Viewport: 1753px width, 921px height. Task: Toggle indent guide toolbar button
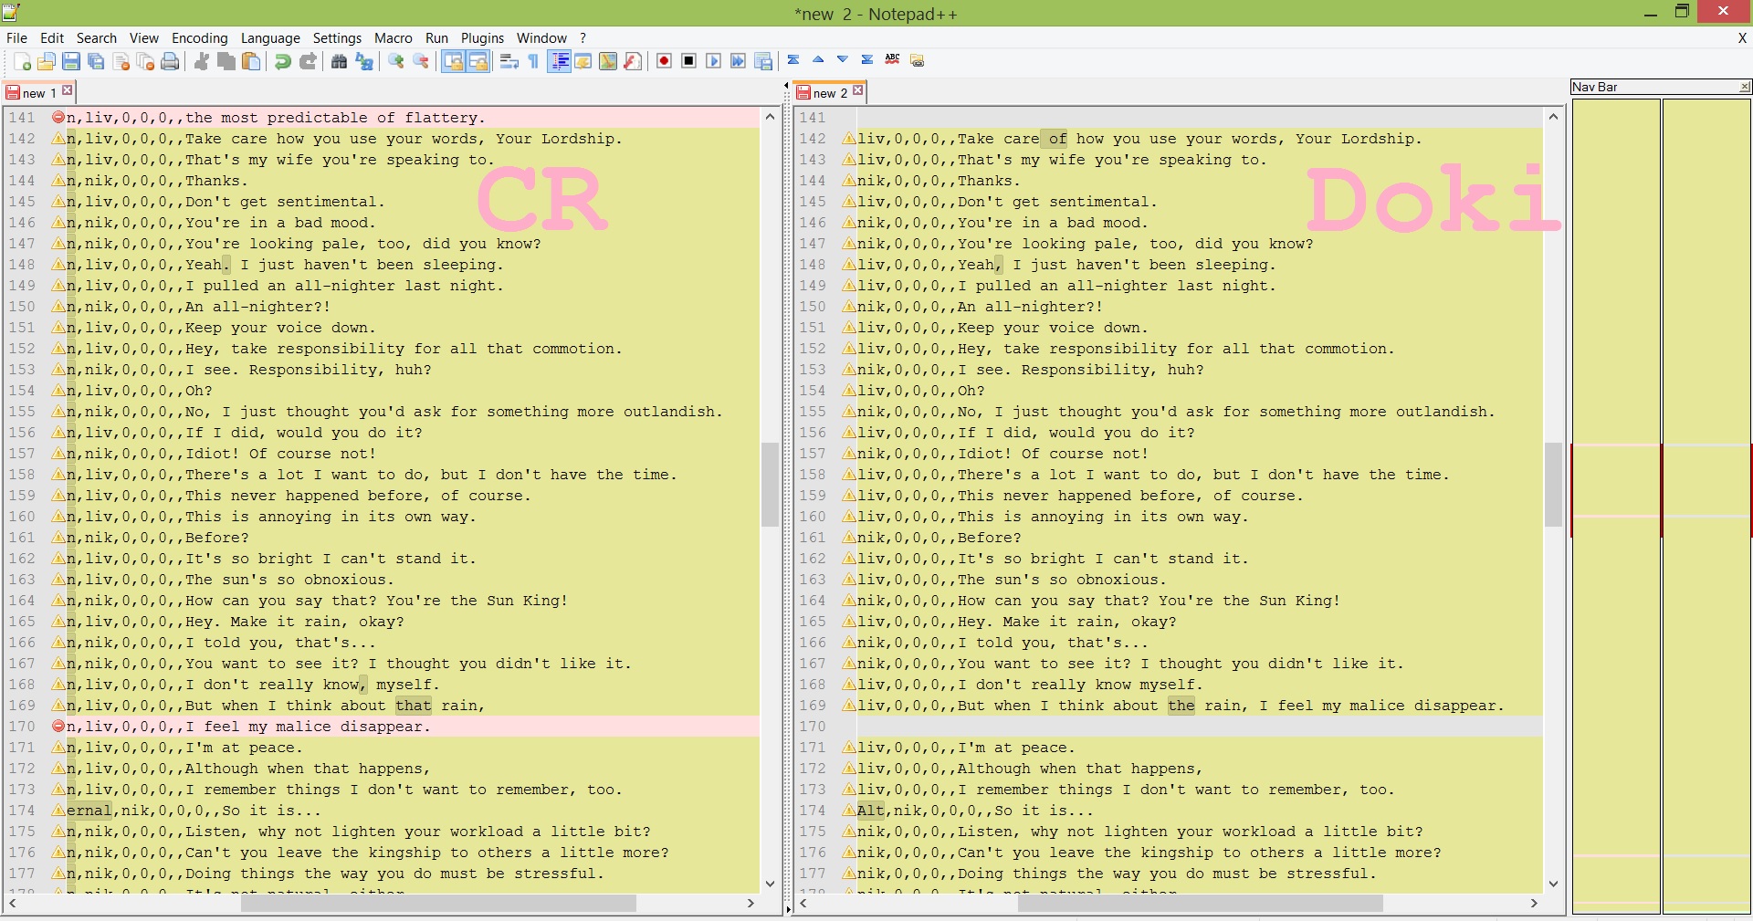pyautogui.click(x=560, y=61)
